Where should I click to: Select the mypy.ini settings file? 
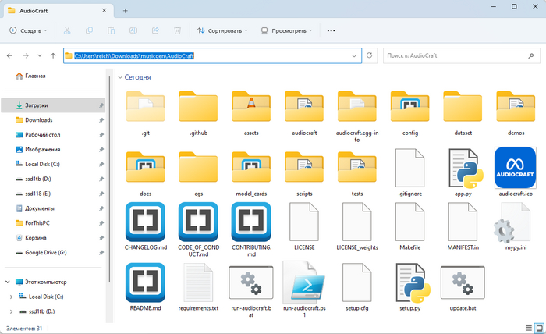[515, 226]
